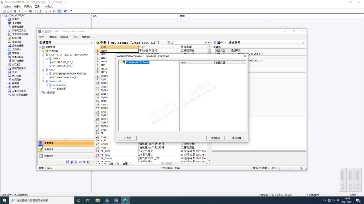
Task: Open Task View on the taskbar
Action: (88, 200)
